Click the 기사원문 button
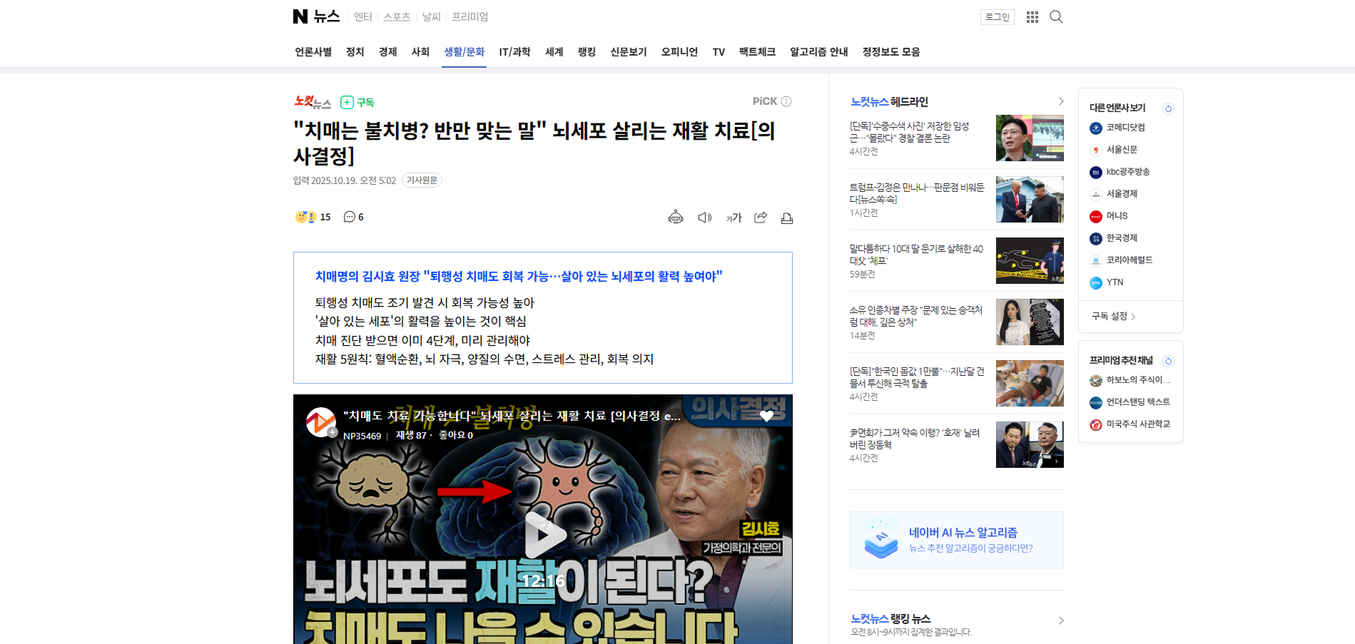1355x644 pixels. click(422, 180)
